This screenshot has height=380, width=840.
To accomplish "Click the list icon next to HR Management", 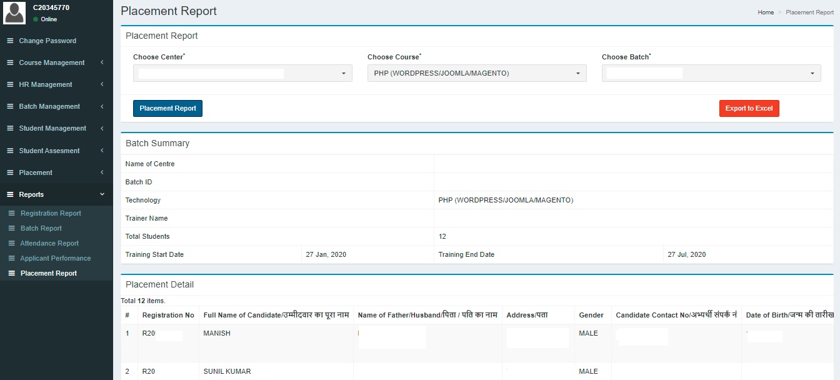I will pos(10,84).
